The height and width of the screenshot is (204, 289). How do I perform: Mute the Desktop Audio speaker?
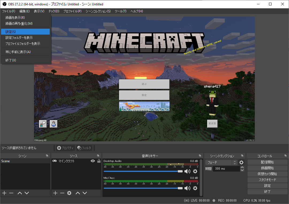(187, 171)
